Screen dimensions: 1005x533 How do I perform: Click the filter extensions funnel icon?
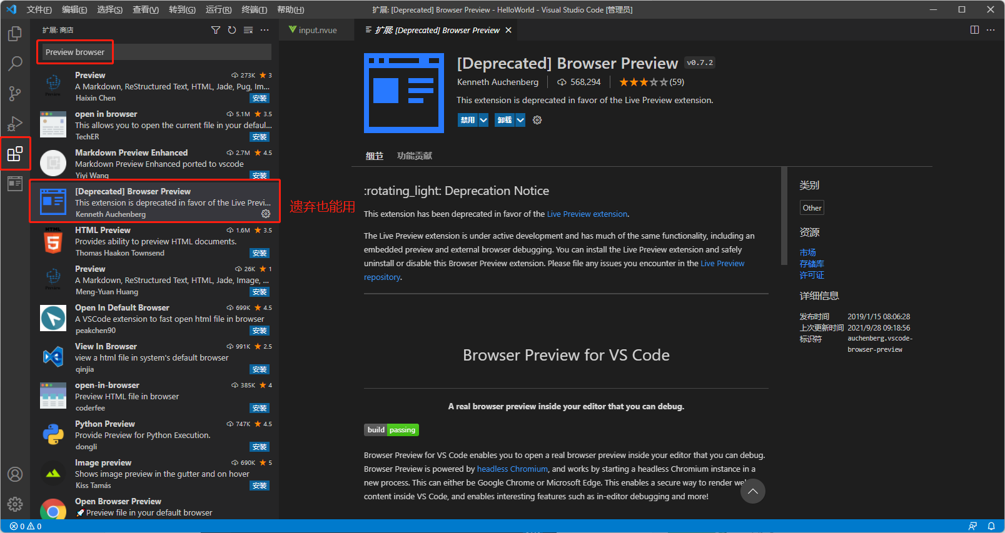216,30
